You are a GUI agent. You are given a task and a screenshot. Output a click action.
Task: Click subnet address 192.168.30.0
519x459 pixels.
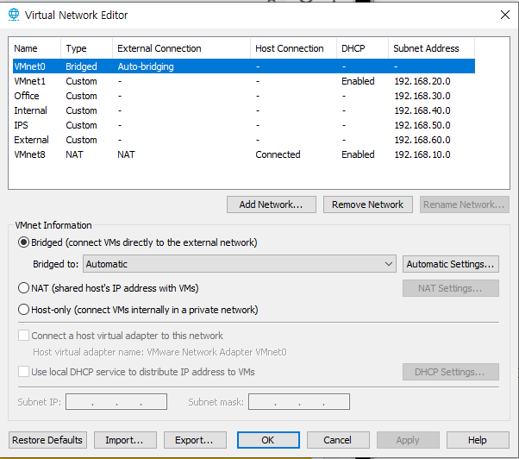(422, 96)
